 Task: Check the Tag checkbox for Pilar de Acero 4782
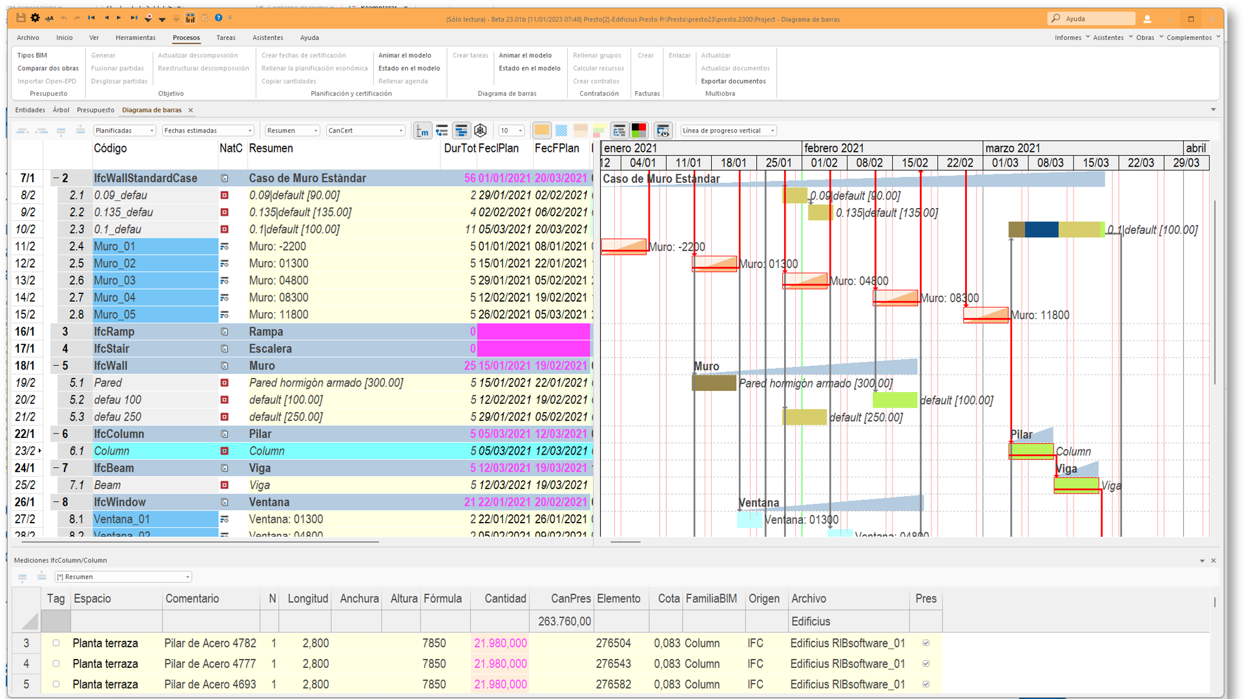(x=56, y=643)
